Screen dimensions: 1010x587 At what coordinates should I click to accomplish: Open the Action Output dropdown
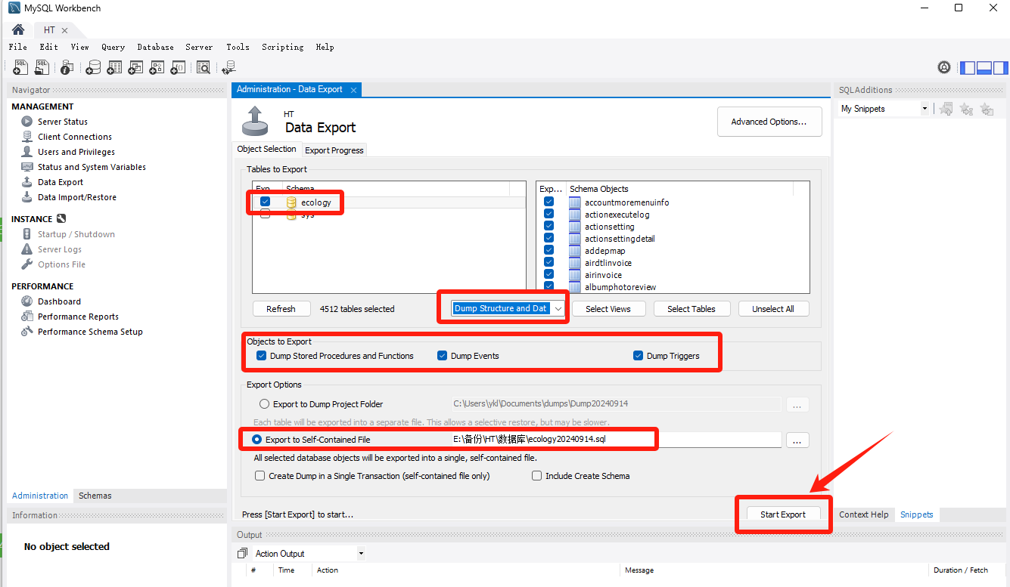[x=361, y=554]
